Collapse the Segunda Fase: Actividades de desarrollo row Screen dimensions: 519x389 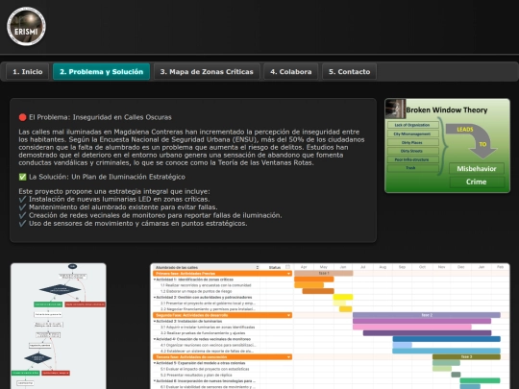point(288,315)
